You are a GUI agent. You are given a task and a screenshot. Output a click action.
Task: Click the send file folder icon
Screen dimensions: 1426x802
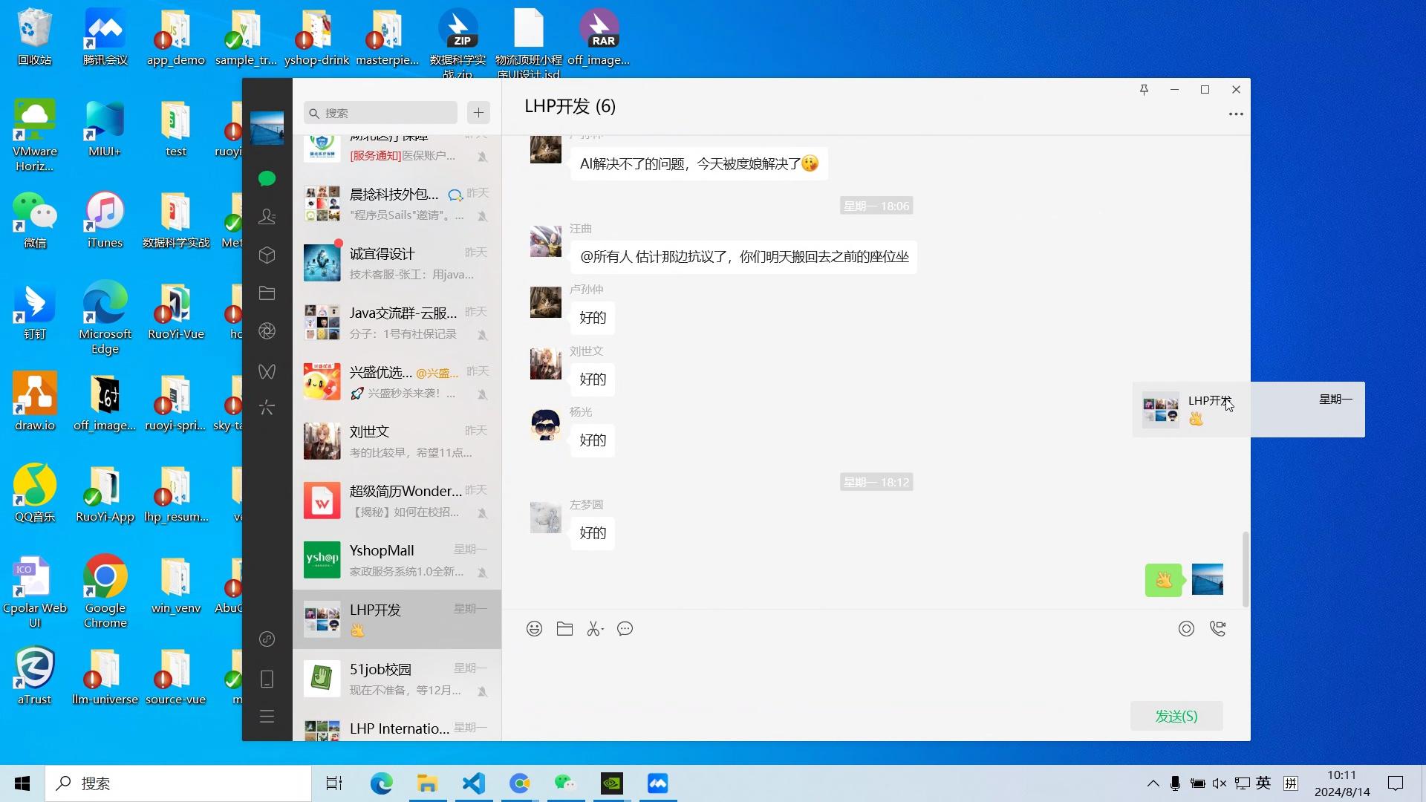click(x=564, y=629)
